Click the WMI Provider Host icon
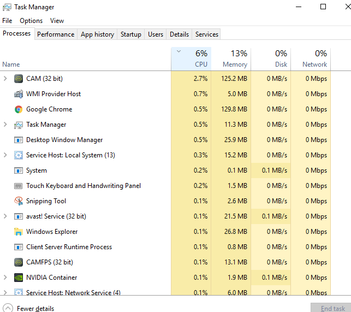Screen dimensions: 351x312 pyautogui.click(x=19, y=94)
